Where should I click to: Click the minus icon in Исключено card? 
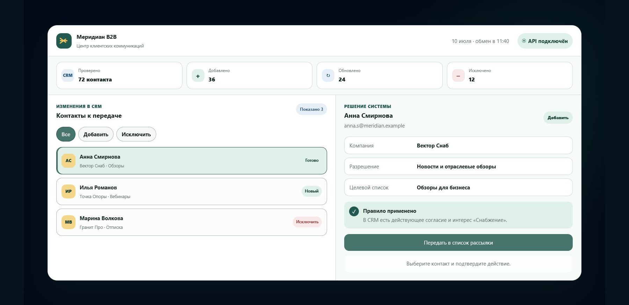click(x=458, y=75)
